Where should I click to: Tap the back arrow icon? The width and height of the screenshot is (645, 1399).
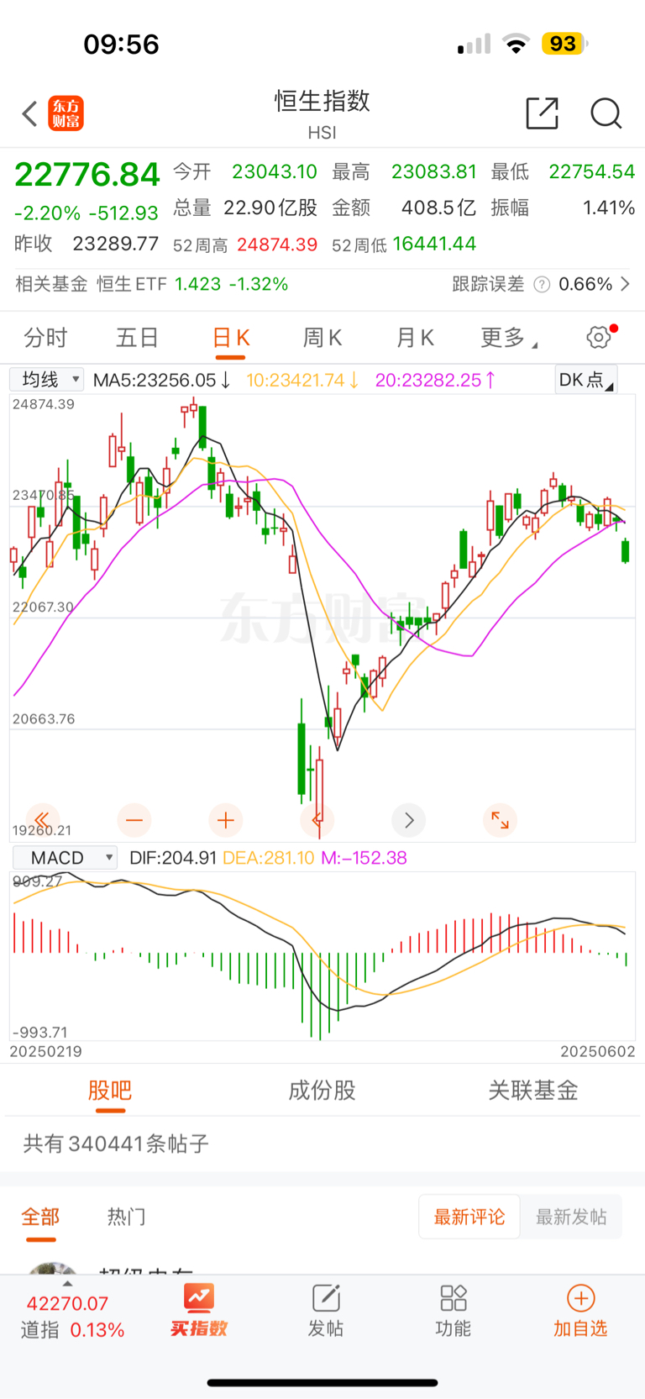(x=30, y=113)
